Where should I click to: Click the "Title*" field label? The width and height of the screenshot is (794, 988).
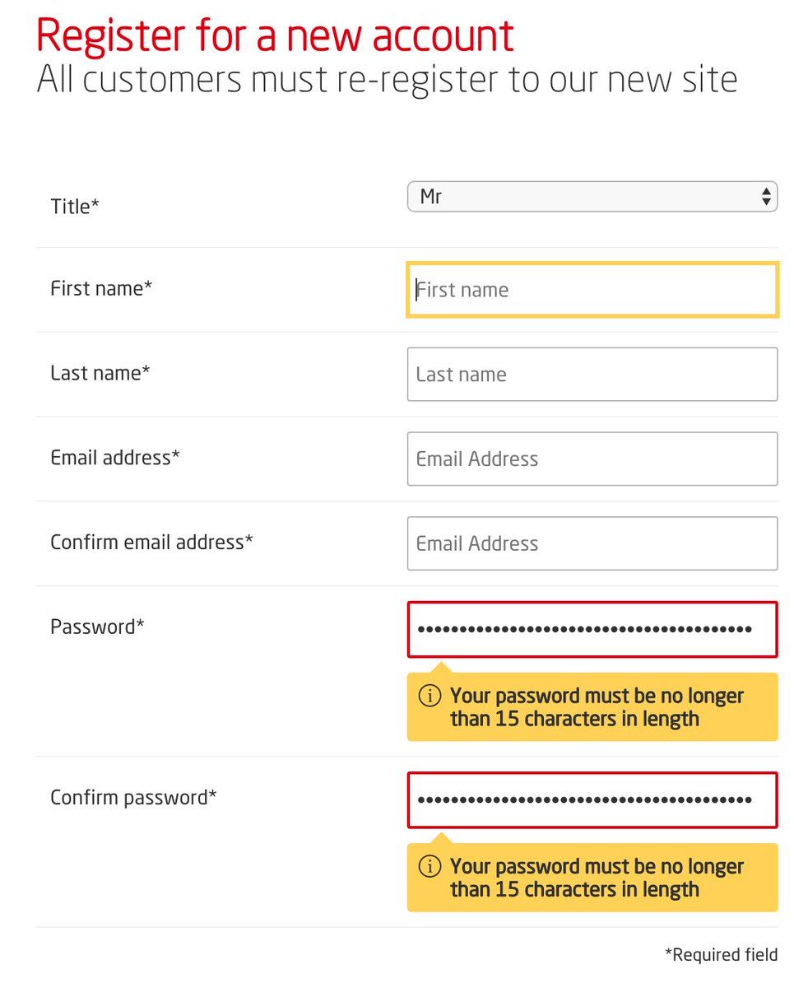[75, 207]
